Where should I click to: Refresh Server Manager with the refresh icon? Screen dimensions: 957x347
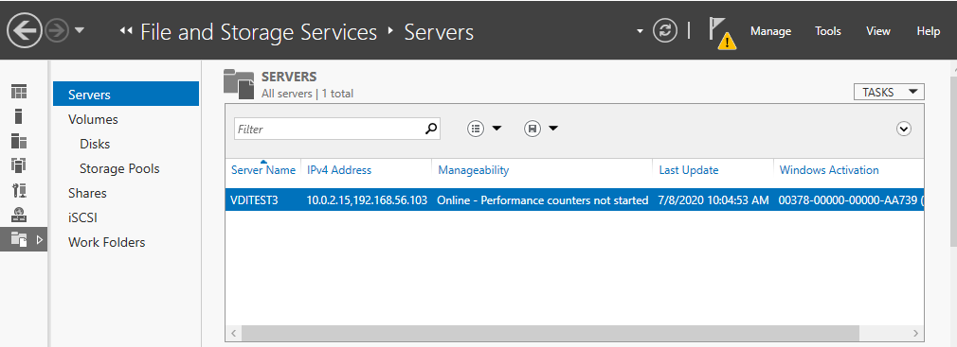click(664, 30)
